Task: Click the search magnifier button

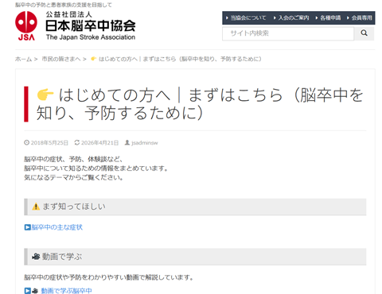Action: [x=364, y=33]
